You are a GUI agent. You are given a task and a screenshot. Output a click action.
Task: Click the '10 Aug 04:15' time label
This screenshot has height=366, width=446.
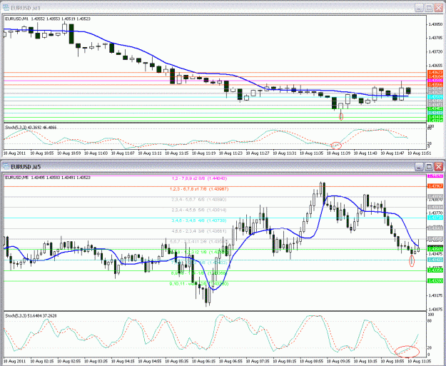[x=123, y=362]
